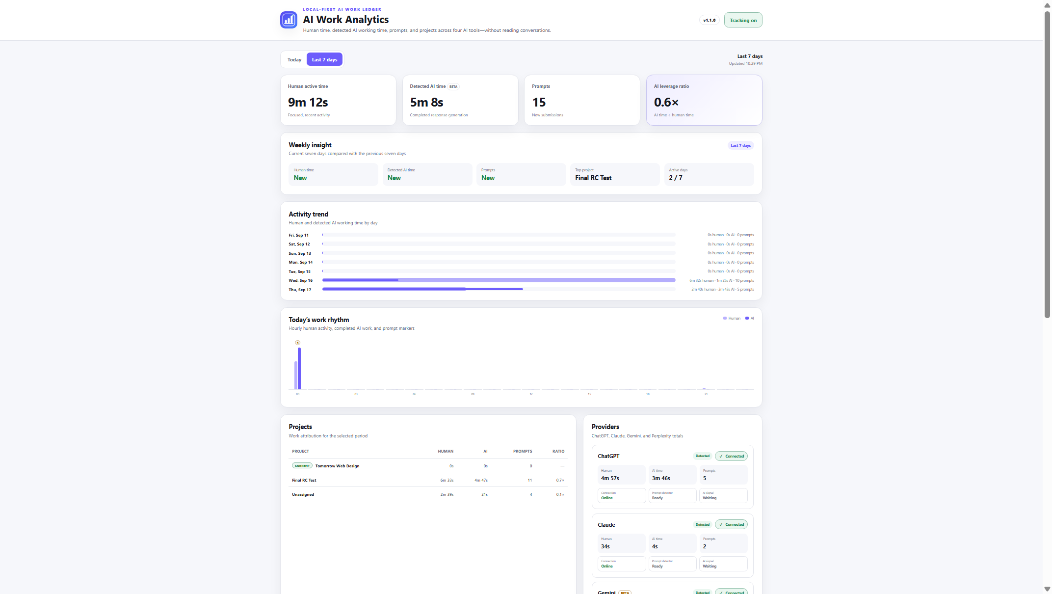Click the Last 7 days badge in Weekly insight
This screenshot has width=1052, height=594.
pyautogui.click(x=740, y=145)
